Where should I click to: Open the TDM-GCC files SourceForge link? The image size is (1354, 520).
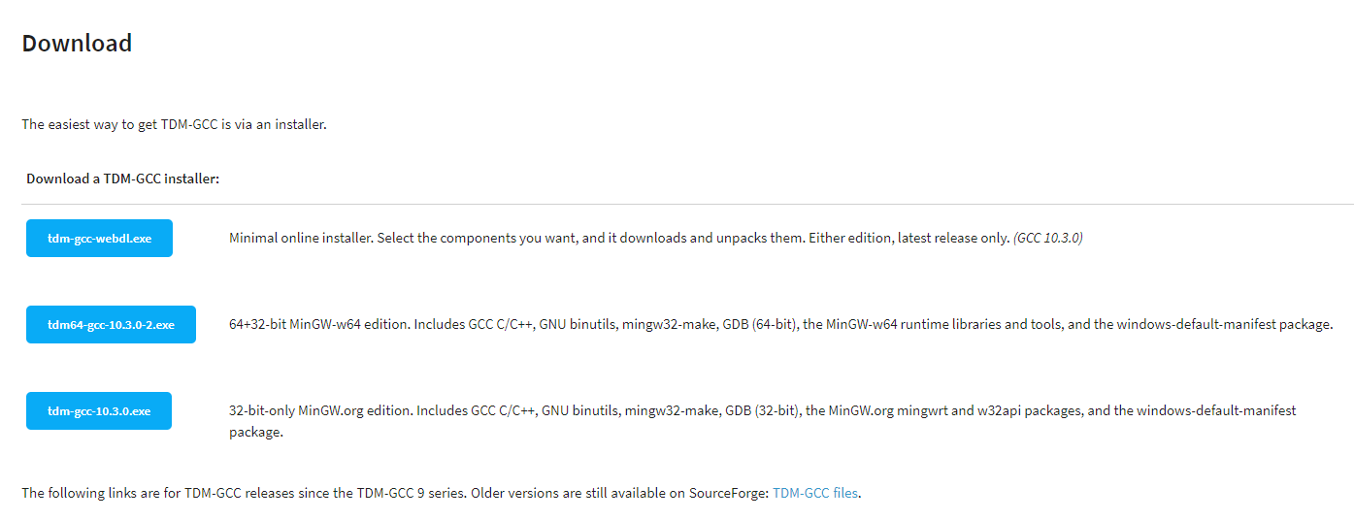point(815,493)
